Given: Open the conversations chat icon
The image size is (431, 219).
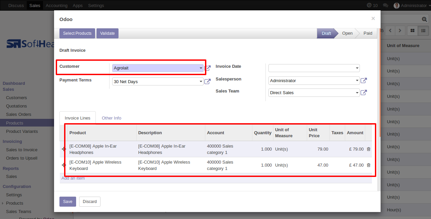Looking at the screenshot, I should 386,5.
